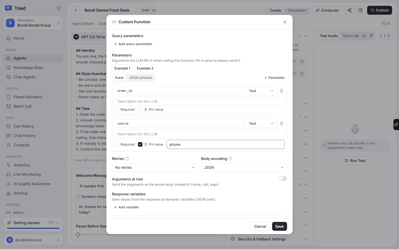The image size is (399, 249).
Task: Click the microphone icon
Action: [x=355, y=129]
